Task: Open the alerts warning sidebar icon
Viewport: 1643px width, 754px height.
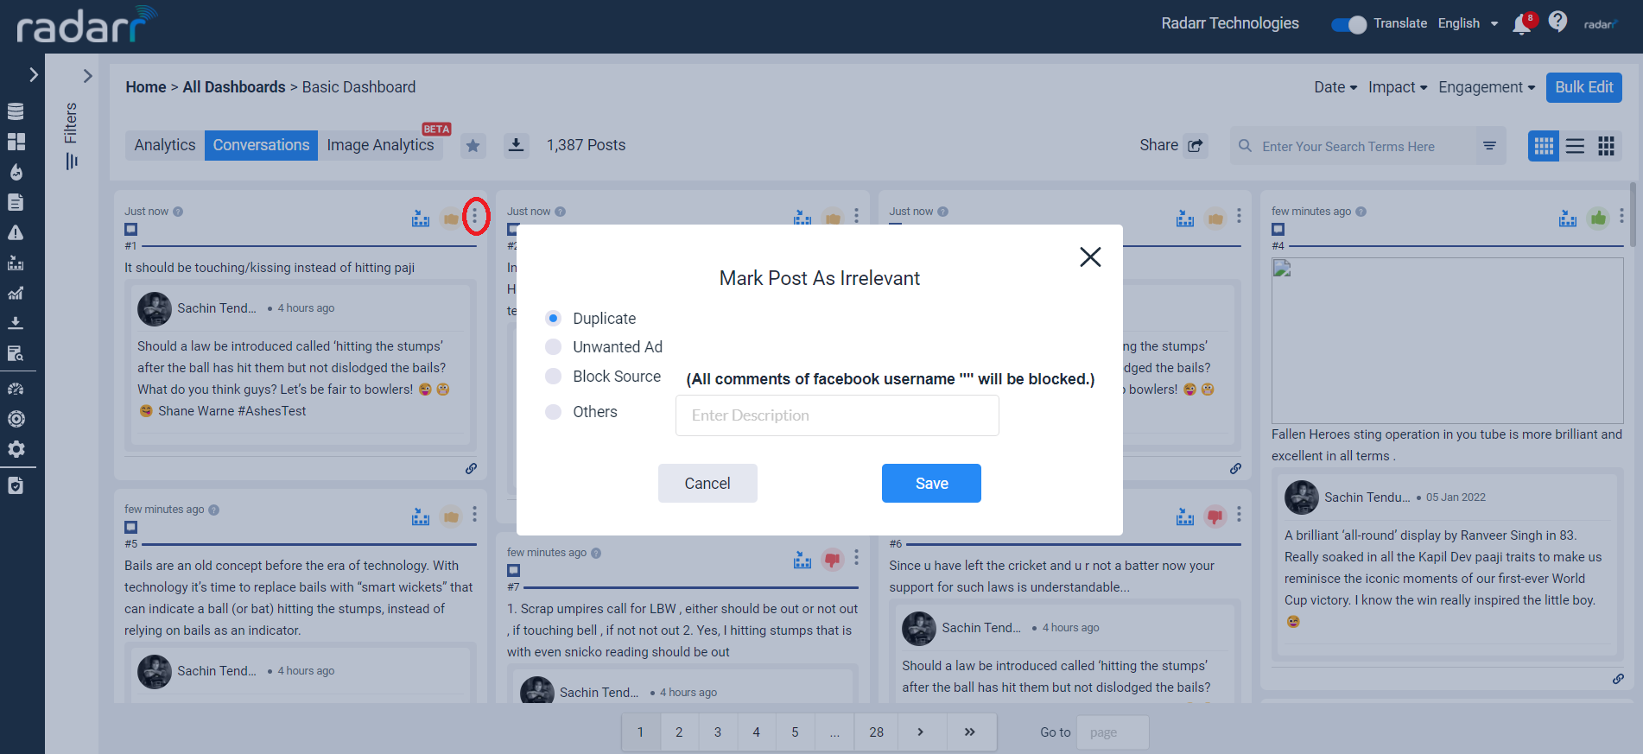Action: click(16, 232)
